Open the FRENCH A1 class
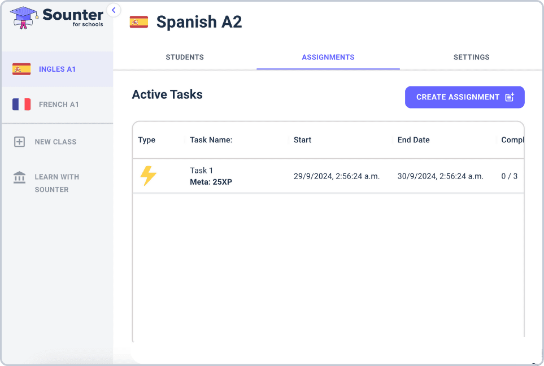This screenshot has width=544, height=366. 59,104
